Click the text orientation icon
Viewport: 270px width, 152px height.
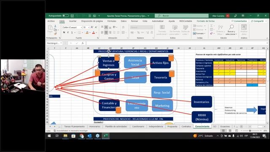[x=114, y=27]
